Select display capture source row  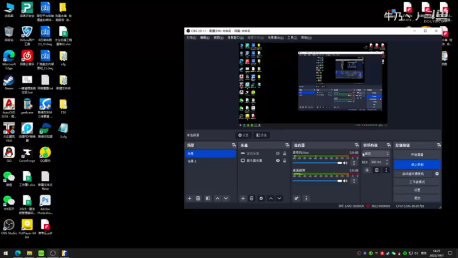tap(263, 161)
